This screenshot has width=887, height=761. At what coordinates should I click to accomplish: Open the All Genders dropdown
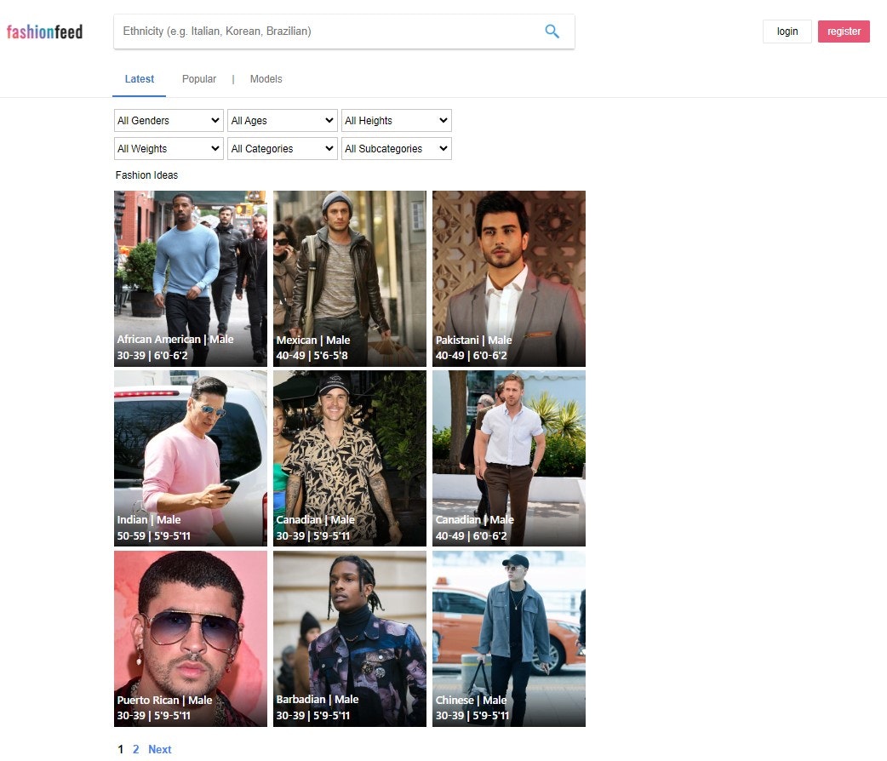[168, 120]
